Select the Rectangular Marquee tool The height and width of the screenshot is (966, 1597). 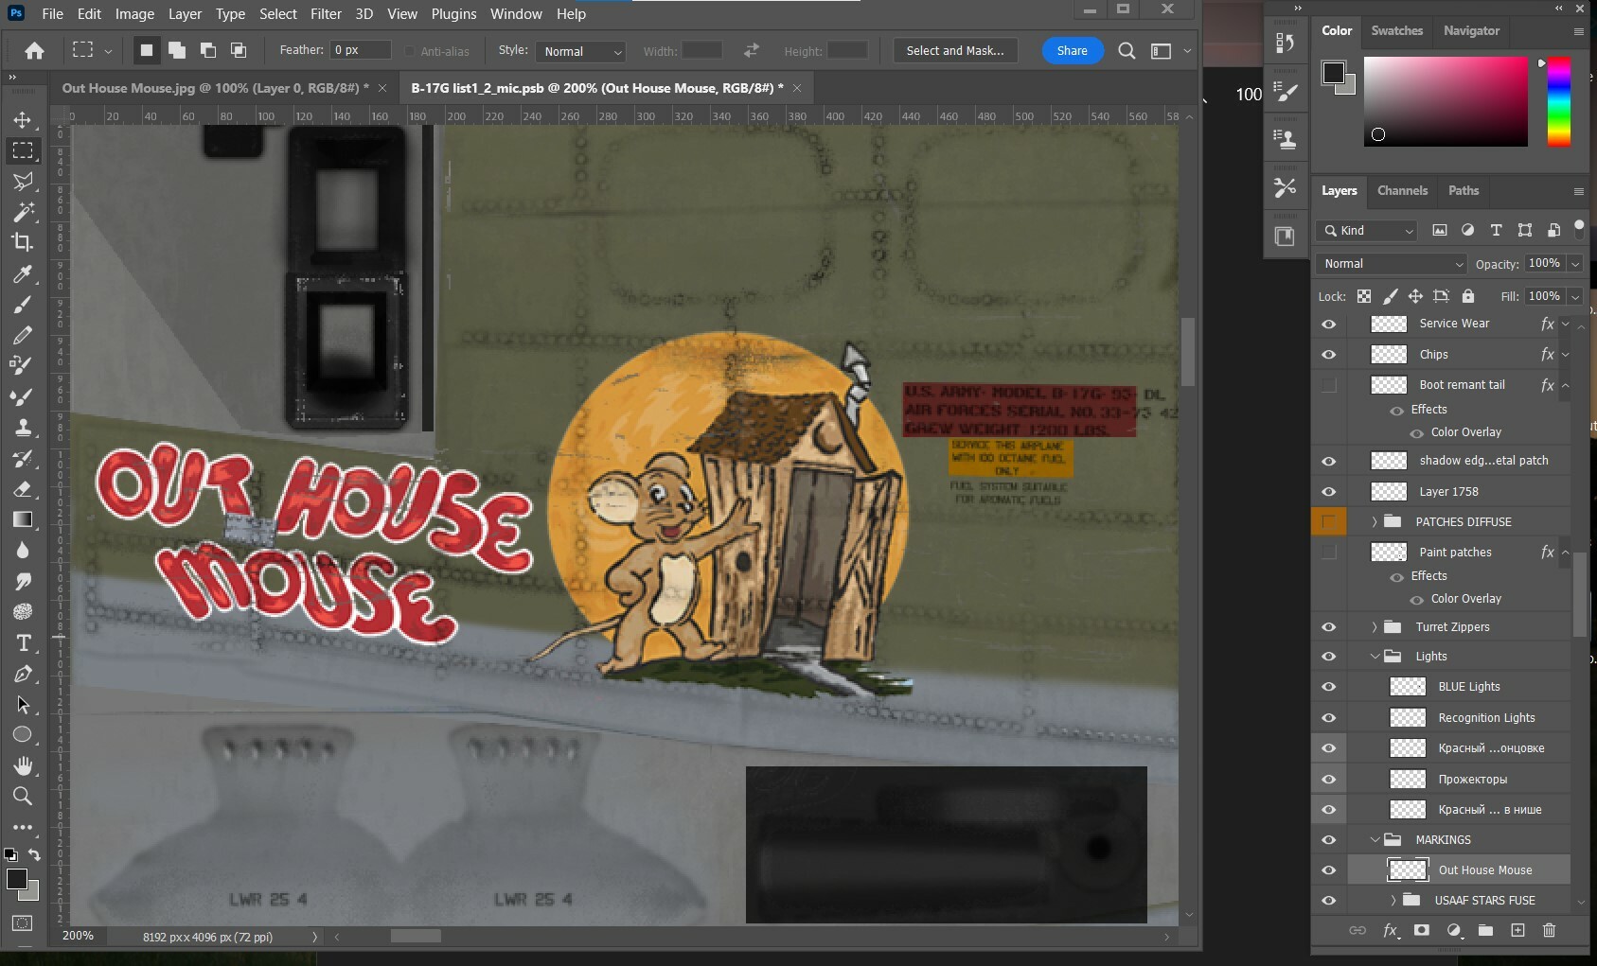click(23, 150)
